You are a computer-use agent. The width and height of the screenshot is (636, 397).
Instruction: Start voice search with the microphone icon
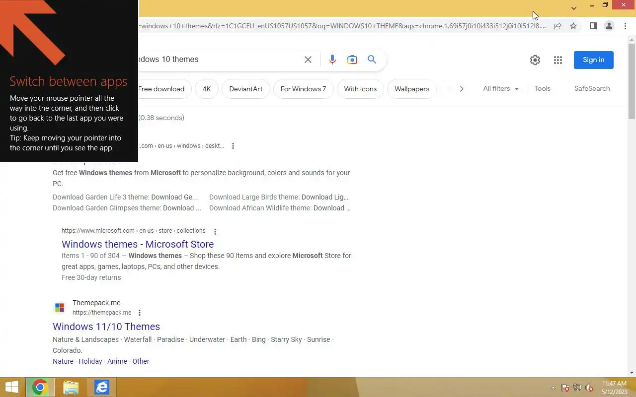(332, 60)
